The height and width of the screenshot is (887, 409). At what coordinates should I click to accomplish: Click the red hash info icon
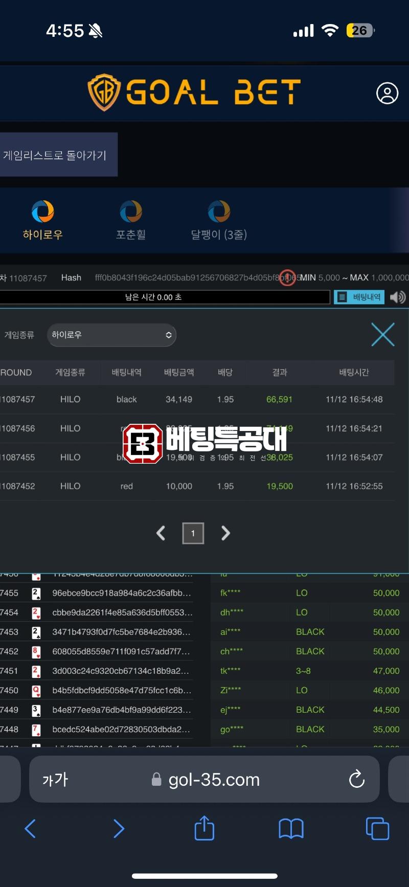pyautogui.click(x=287, y=278)
